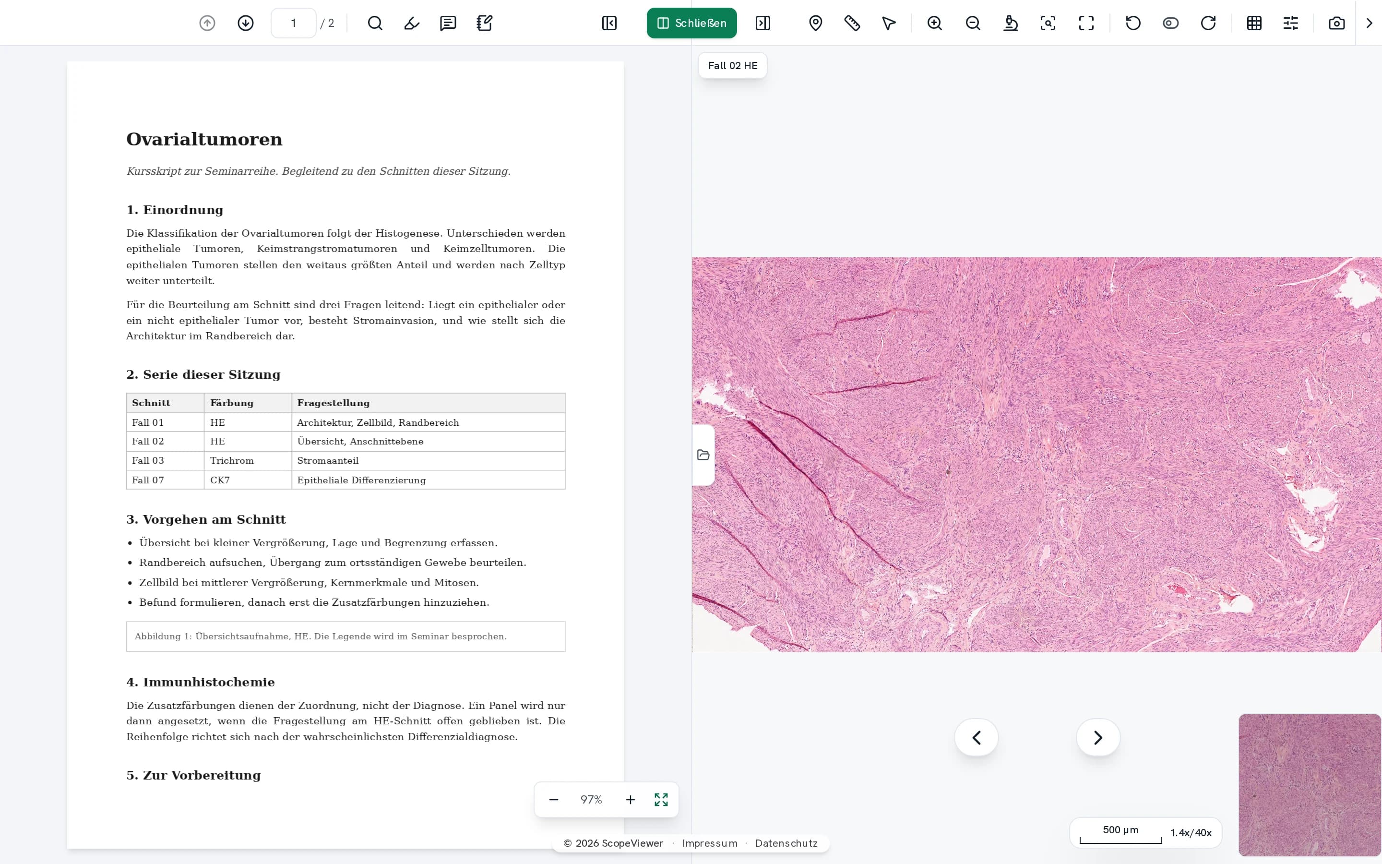This screenshot has height=864, width=1382.
Task: Open the Impressum link
Action: [710, 843]
